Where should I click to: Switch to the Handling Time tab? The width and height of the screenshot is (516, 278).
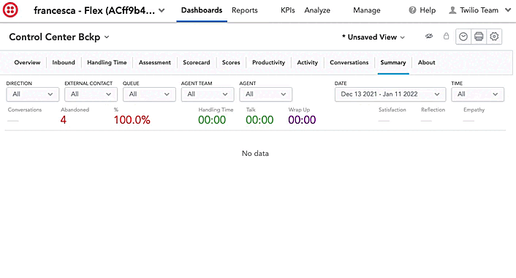pyautogui.click(x=107, y=62)
